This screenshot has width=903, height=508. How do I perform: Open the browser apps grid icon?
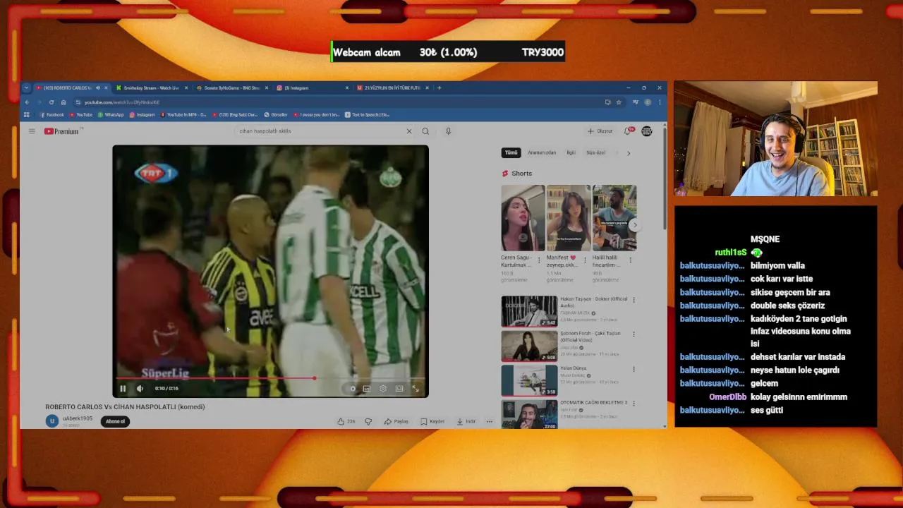tap(27, 114)
